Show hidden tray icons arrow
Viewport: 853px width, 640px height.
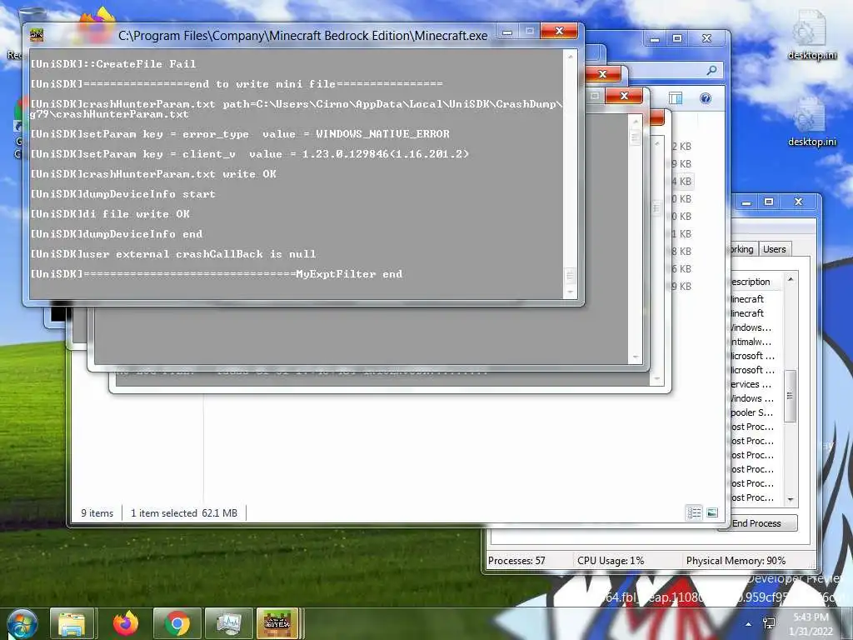749,624
